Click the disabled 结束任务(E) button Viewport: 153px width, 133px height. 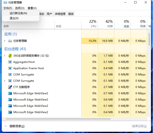click(140, 126)
